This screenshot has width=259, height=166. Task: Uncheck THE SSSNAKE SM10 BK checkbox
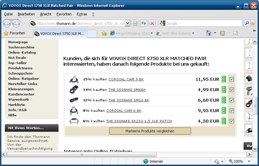click(232, 100)
